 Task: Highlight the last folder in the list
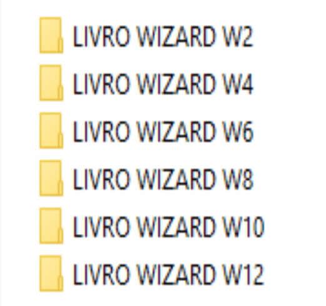pyautogui.click(x=152, y=273)
